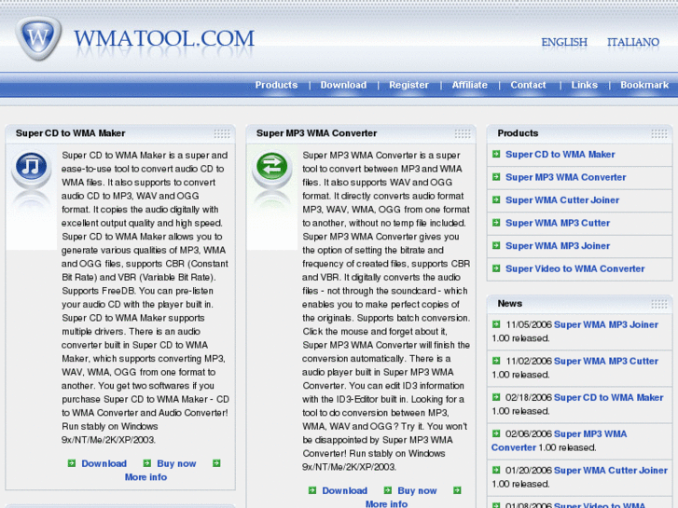Switch language to ITALIANO

pos(633,42)
